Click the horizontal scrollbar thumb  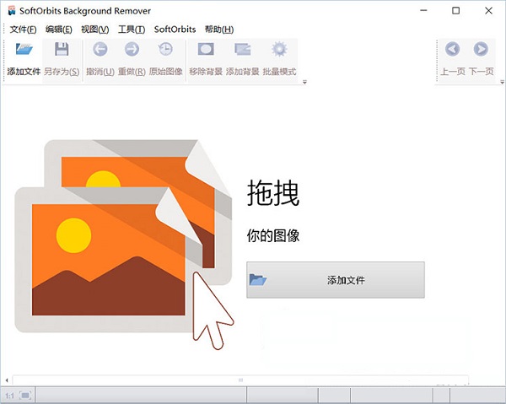[x=240, y=380]
